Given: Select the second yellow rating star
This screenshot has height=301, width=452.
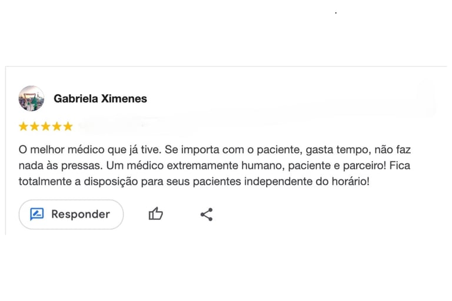Looking at the screenshot, I should pyautogui.click(x=35, y=126).
